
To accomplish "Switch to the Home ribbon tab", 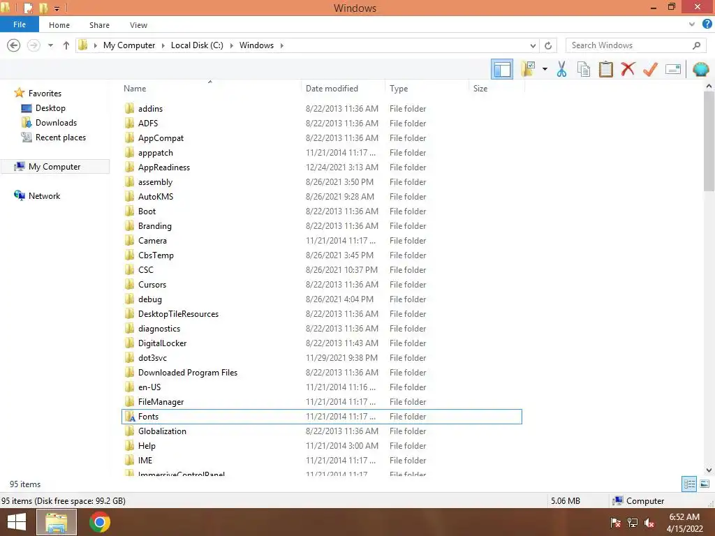I will tap(59, 25).
